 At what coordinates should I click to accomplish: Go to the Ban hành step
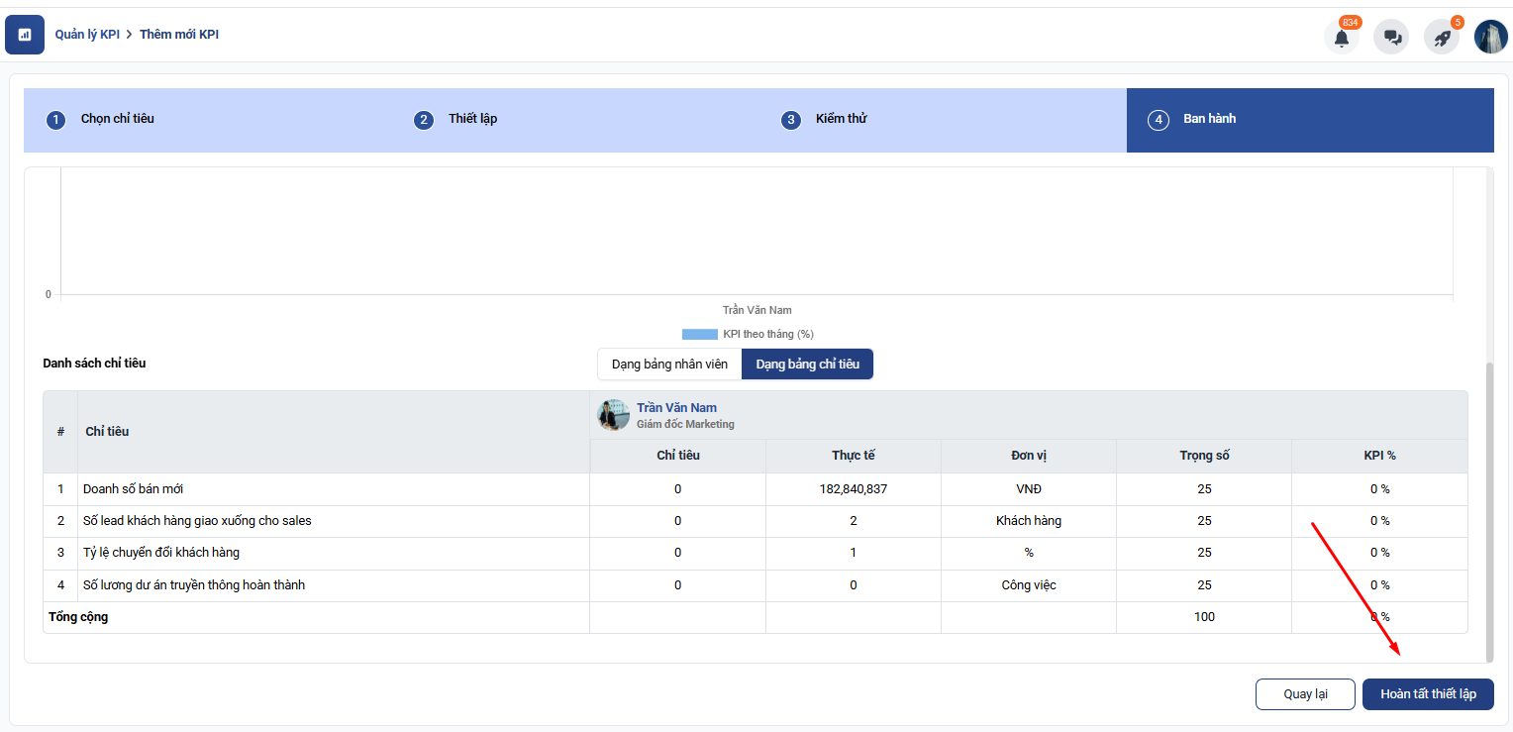(1209, 119)
